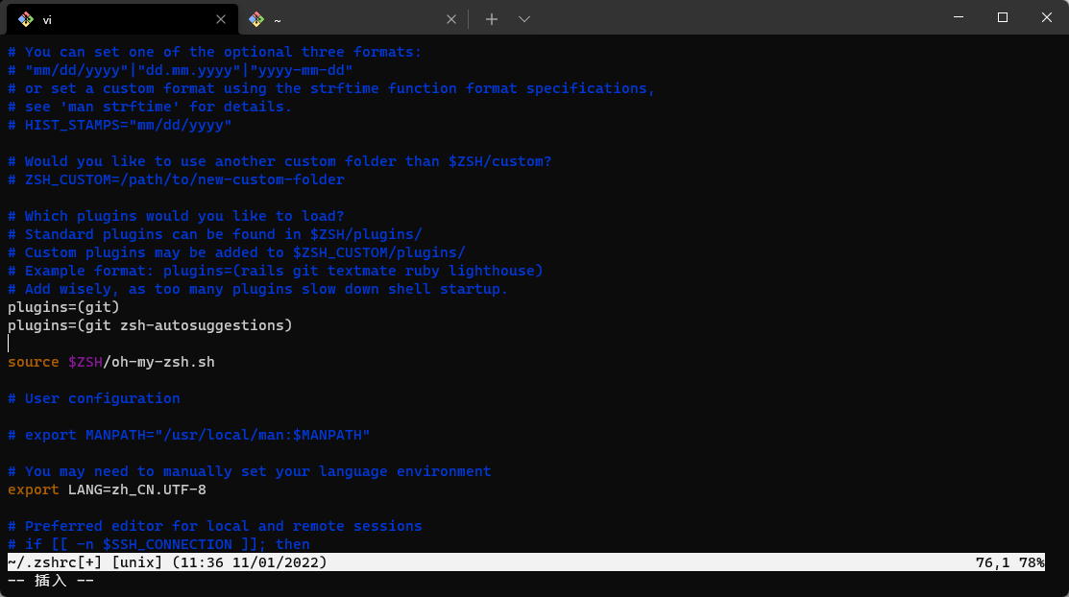Click the 'manually set your language environment' comment
This screenshot has height=597, width=1069.
click(250, 471)
